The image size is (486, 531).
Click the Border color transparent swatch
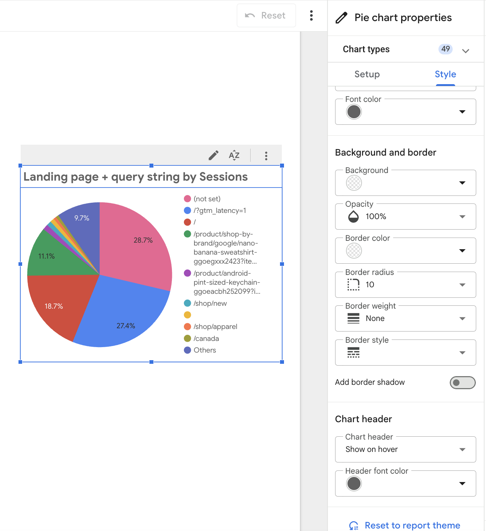354,251
